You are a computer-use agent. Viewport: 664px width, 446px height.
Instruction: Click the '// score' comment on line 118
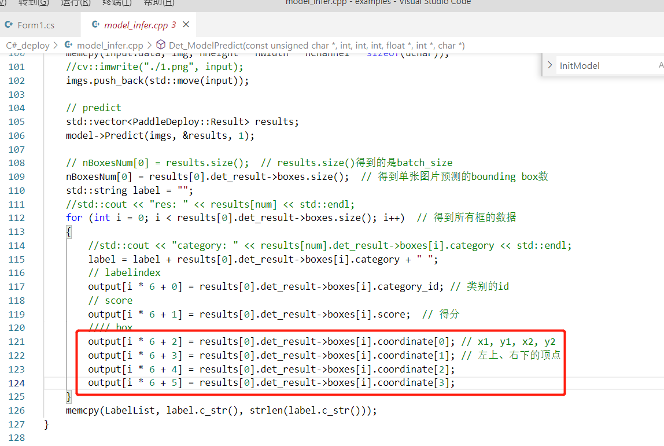pos(110,301)
